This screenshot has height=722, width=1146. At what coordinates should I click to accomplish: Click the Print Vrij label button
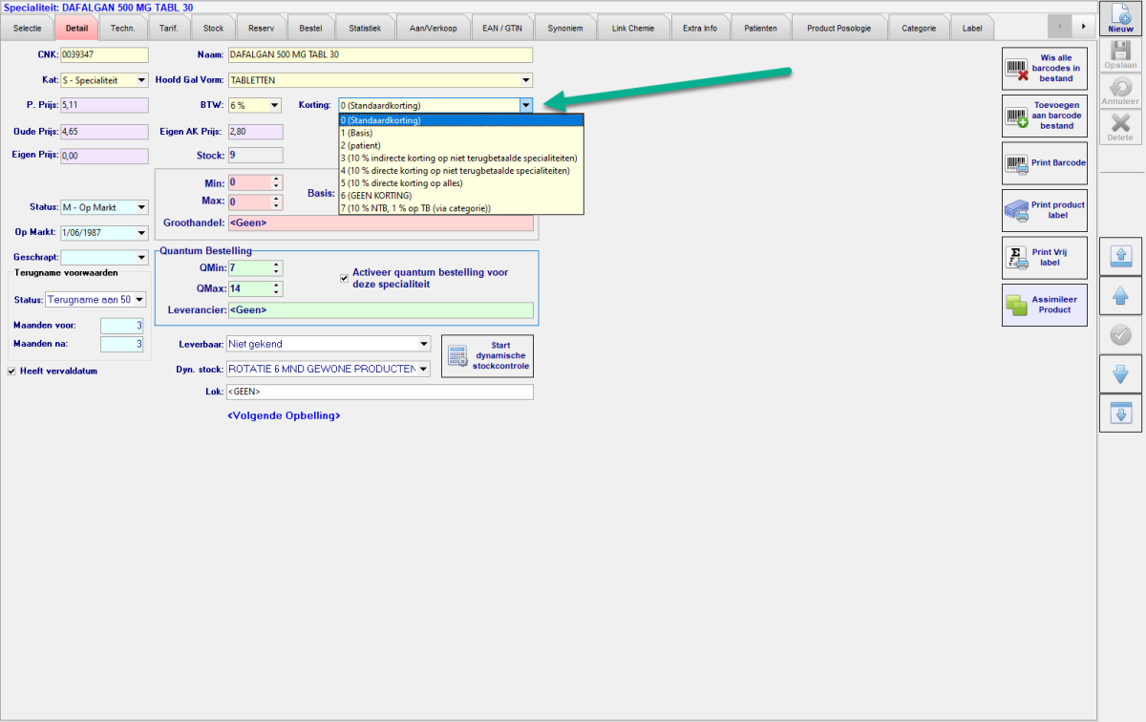click(x=1044, y=258)
